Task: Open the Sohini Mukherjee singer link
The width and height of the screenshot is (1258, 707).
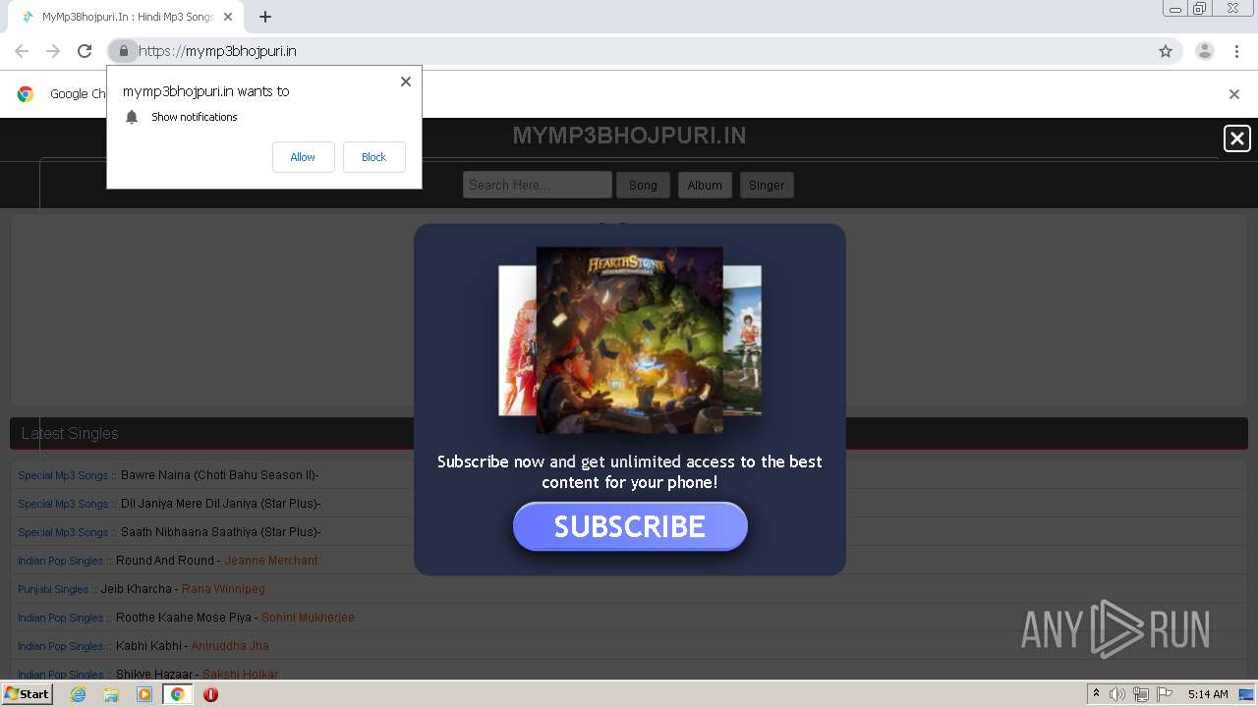Action: 308,618
